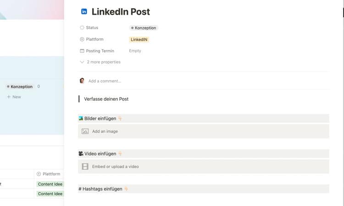Click the Add a comment field

pos(105,81)
